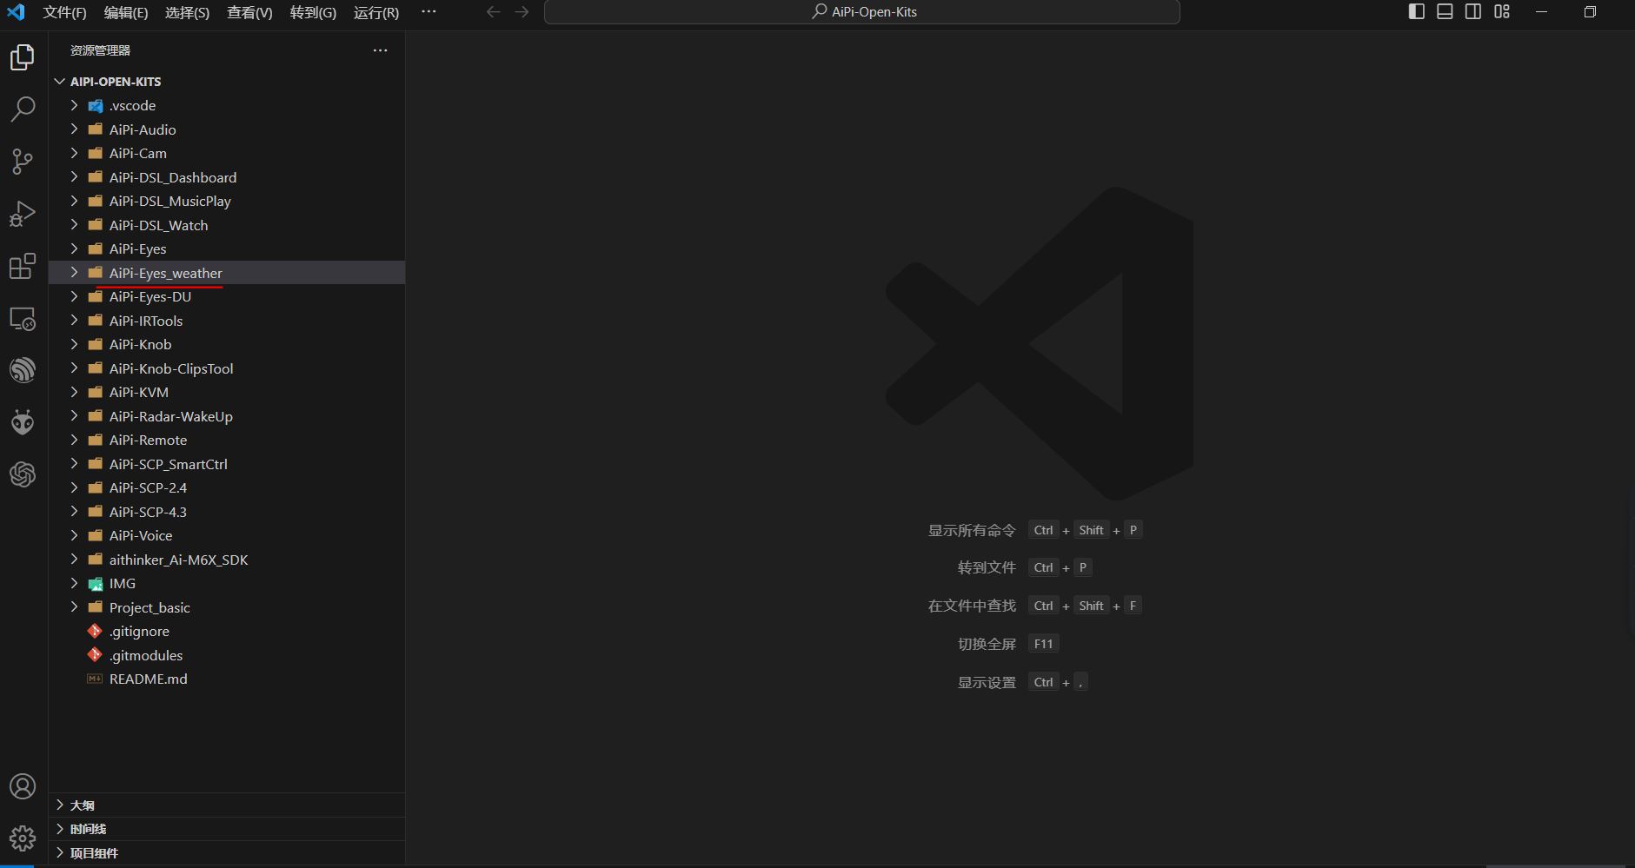Go forward with the right arrow
The width and height of the screenshot is (1635, 868).
pos(522,12)
